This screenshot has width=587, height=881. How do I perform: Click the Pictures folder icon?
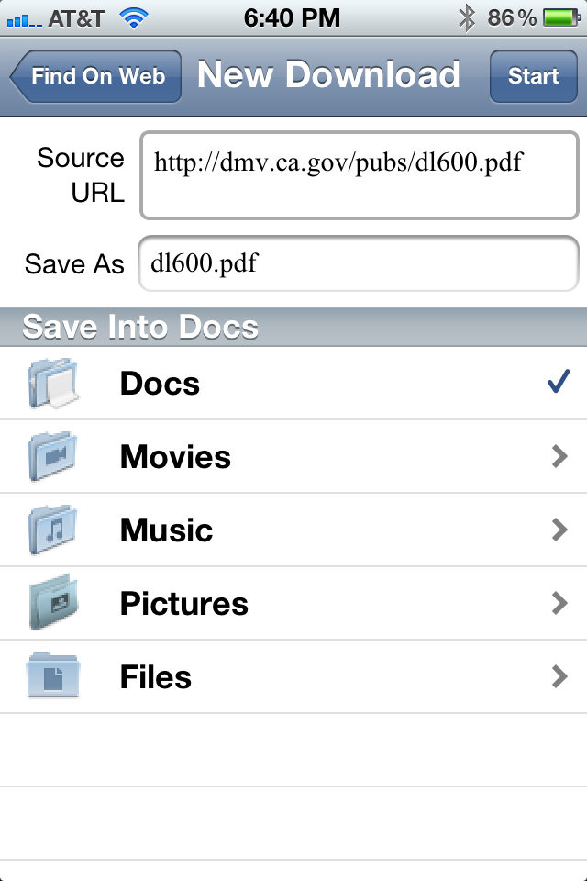(52, 604)
